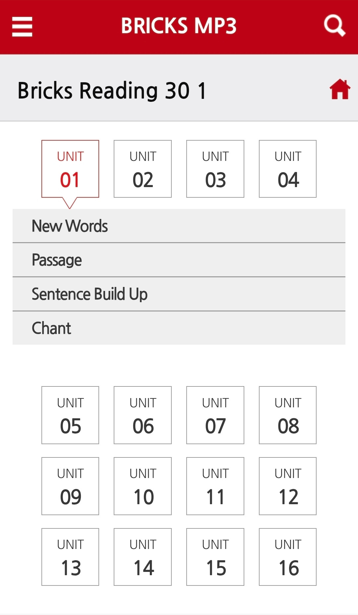
Task: Select the Unit 16 tile
Action: 288,557
